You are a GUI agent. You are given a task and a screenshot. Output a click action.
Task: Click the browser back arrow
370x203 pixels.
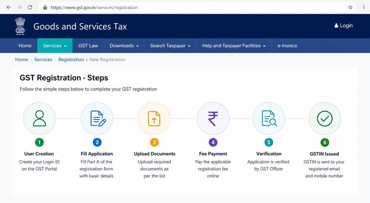pyautogui.click(x=9, y=7)
